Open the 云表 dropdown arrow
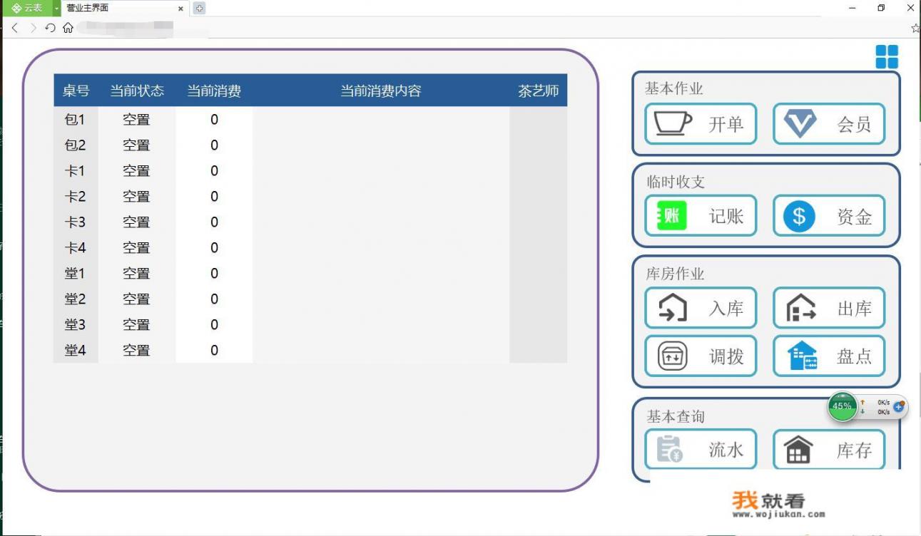 click(57, 8)
